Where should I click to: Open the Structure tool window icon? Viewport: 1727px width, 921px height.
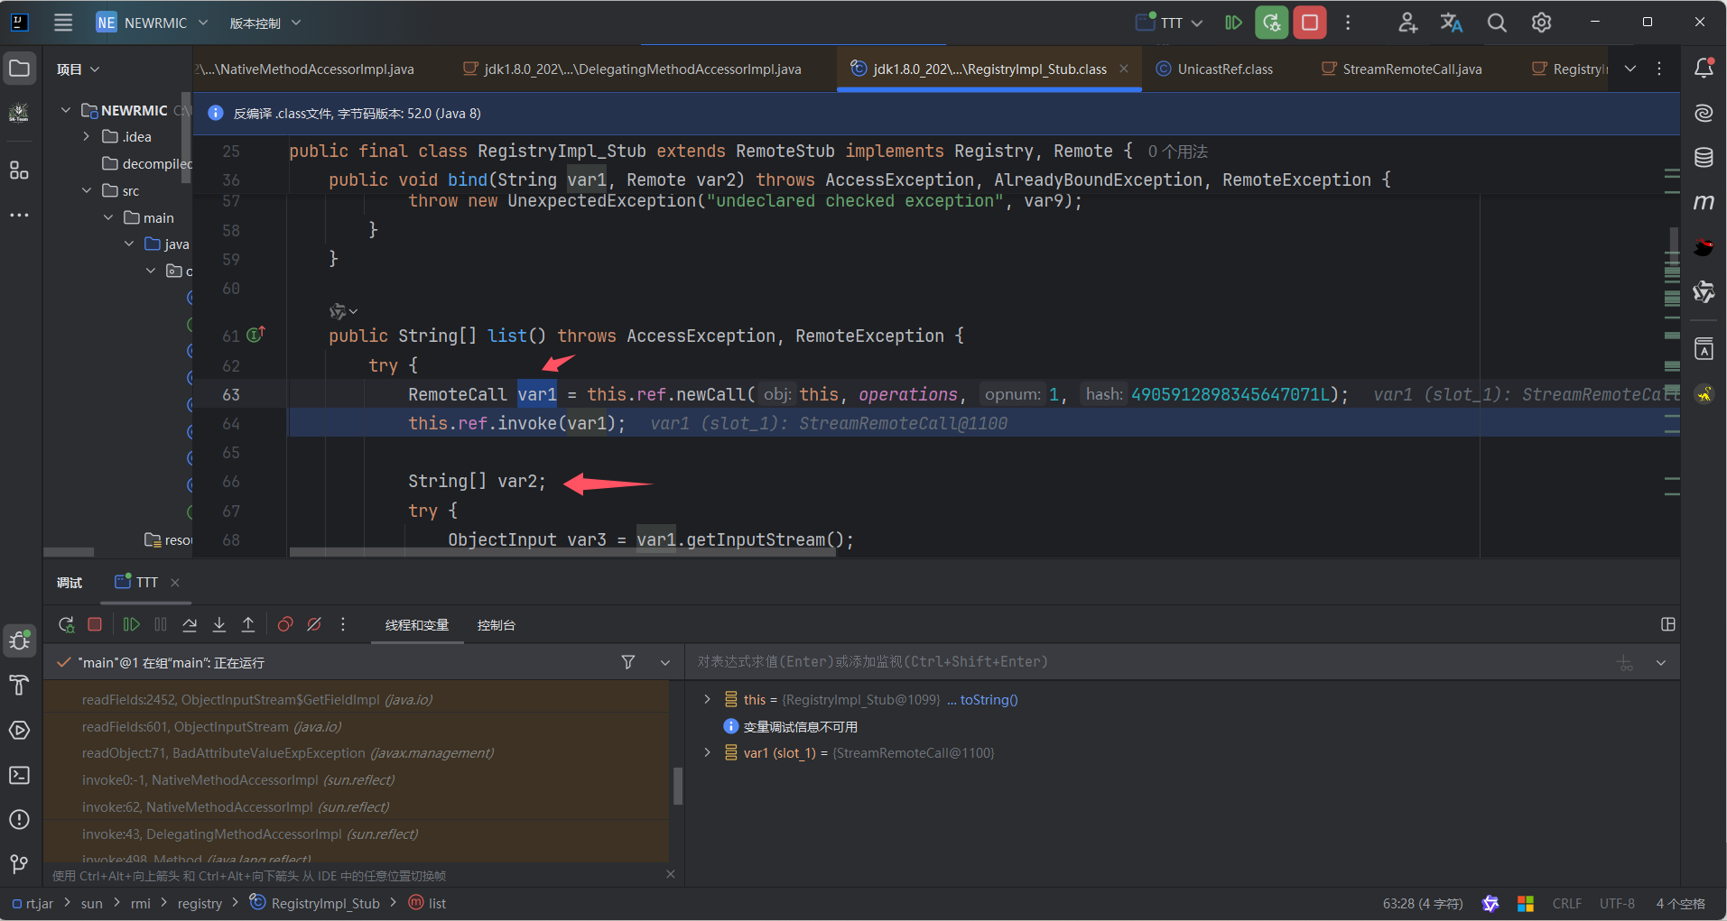coord(19,170)
